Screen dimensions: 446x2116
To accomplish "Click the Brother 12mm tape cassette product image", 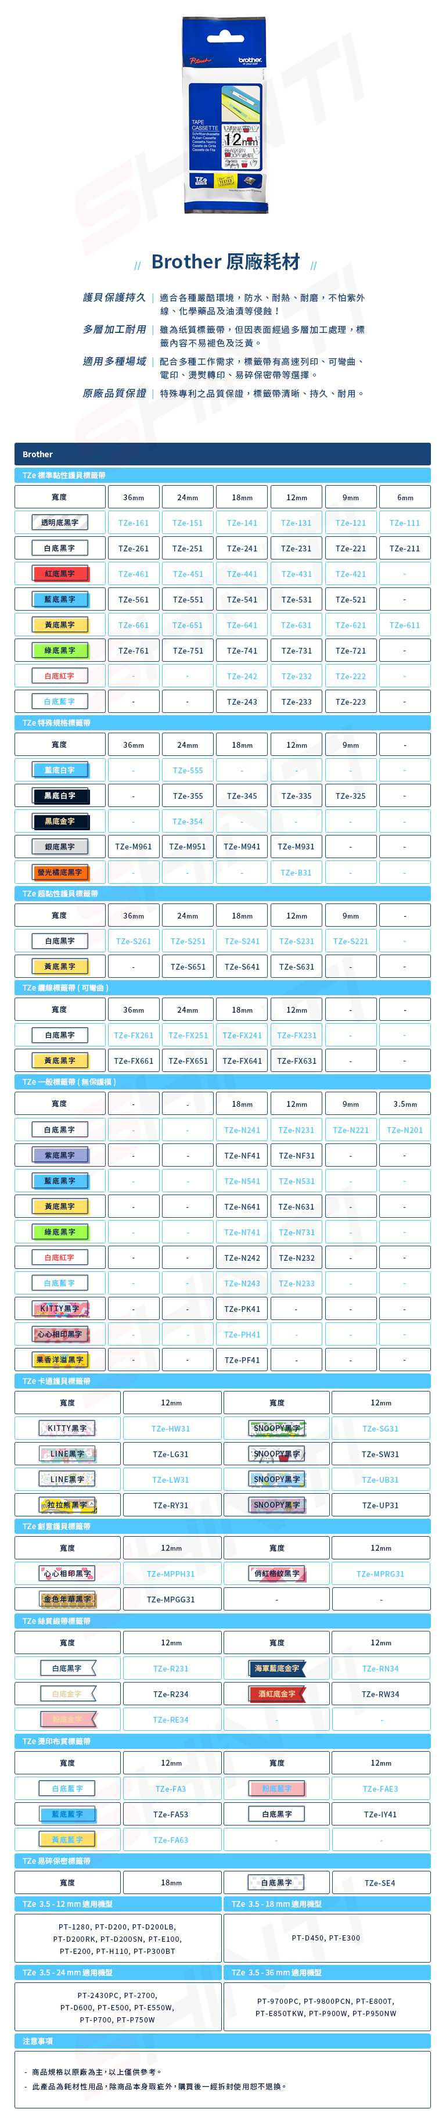I will click(225, 115).
